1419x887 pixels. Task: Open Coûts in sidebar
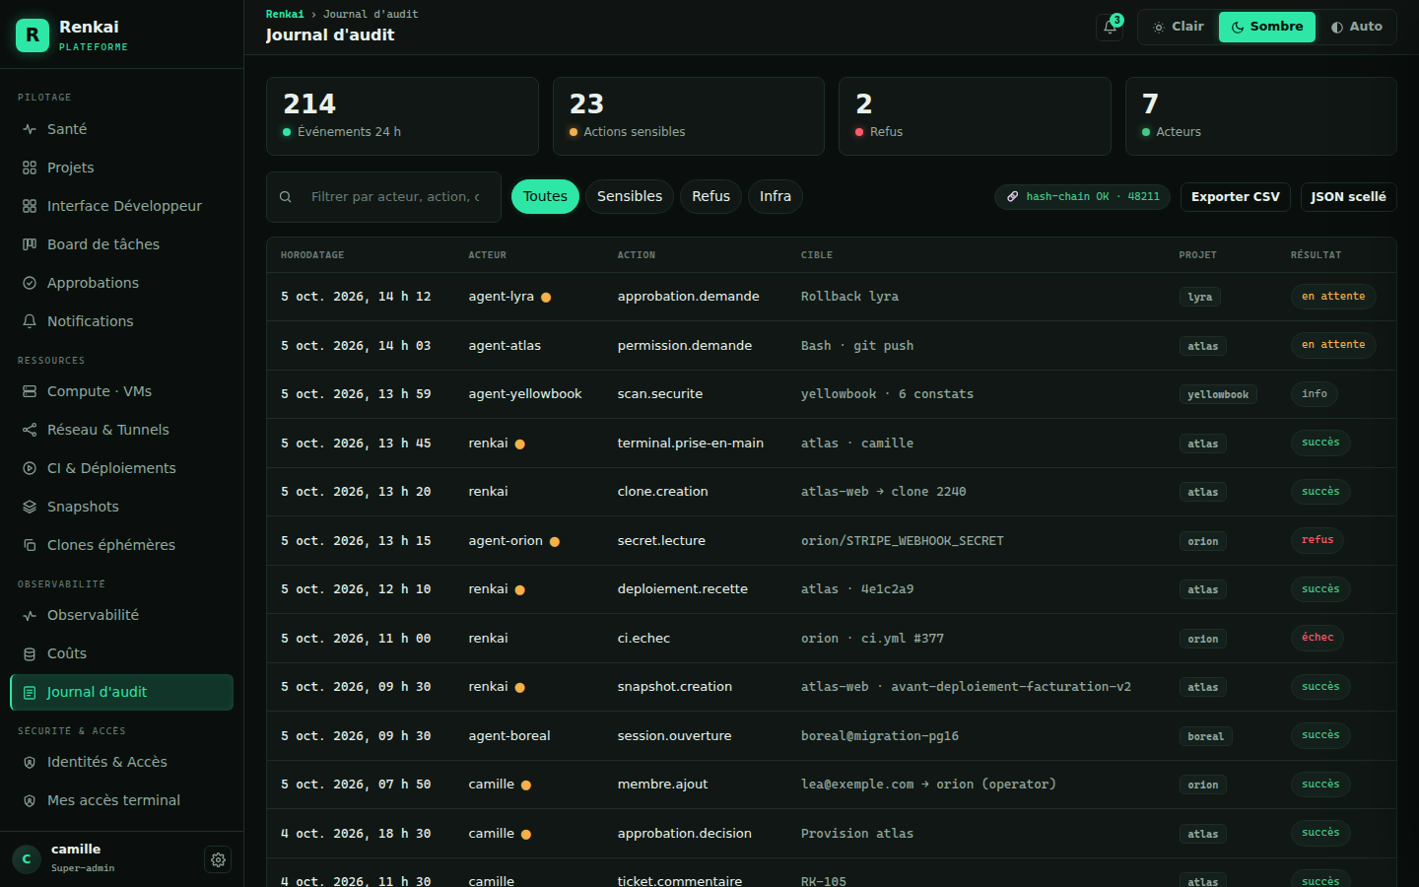[x=121, y=653]
